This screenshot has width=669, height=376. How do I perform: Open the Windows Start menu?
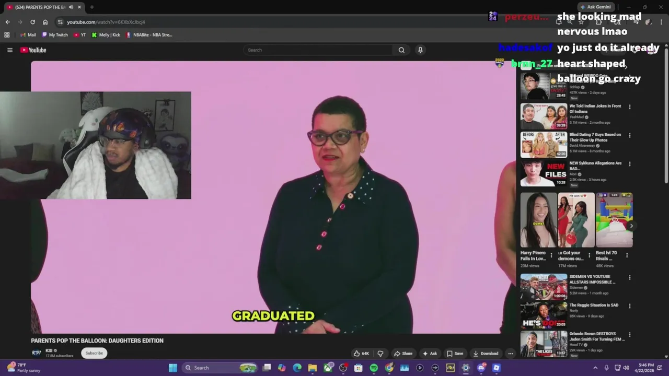(x=173, y=368)
